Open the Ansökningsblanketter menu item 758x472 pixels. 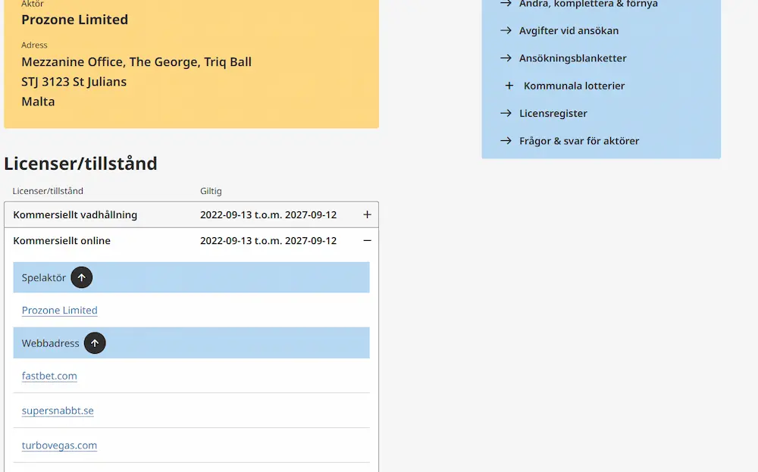click(x=572, y=58)
